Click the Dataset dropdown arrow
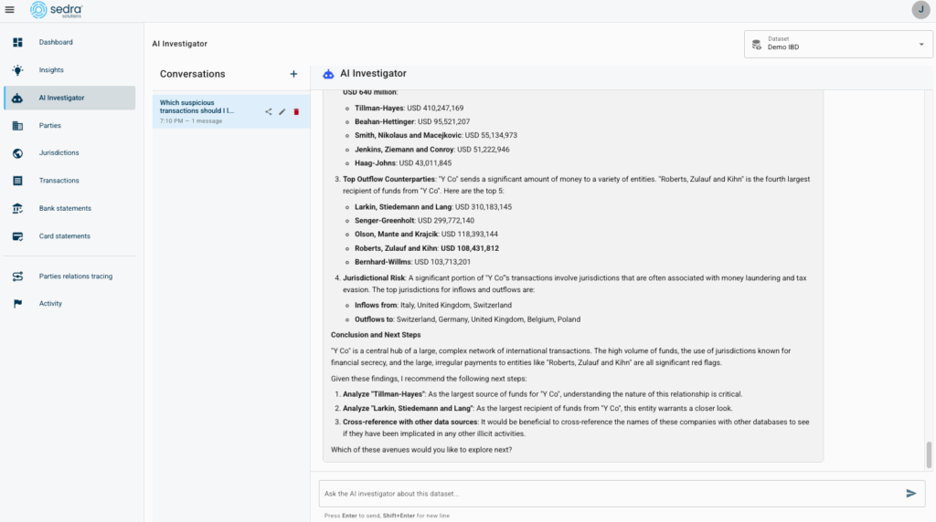 point(920,44)
